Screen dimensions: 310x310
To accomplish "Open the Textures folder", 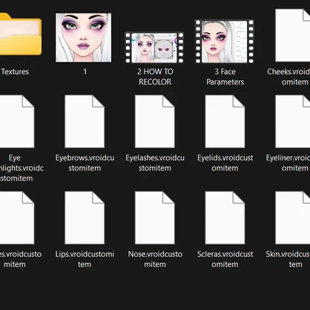I will 20,35.
